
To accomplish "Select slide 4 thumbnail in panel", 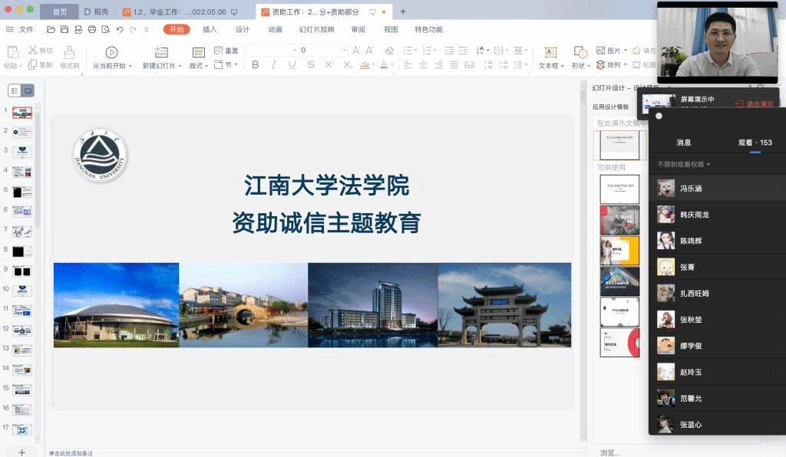I will (x=22, y=172).
